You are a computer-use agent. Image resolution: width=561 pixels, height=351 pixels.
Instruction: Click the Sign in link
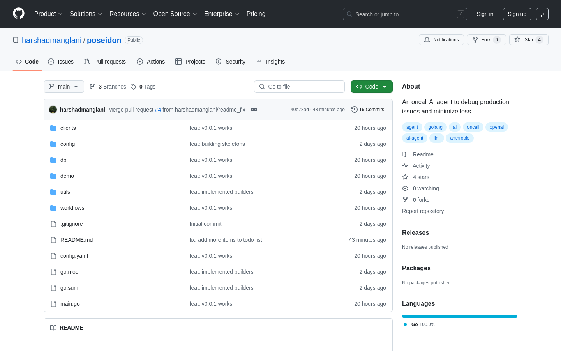[x=485, y=14]
